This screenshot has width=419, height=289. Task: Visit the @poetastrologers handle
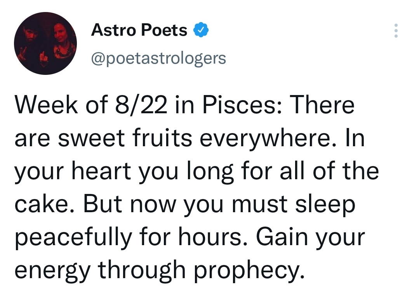tap(158, 59)
